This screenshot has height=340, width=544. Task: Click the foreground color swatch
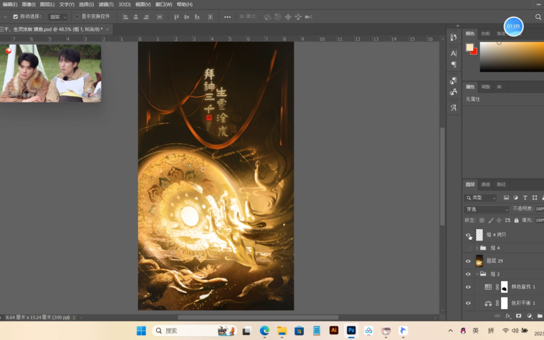pyautogui.click(x=469, y=47)
